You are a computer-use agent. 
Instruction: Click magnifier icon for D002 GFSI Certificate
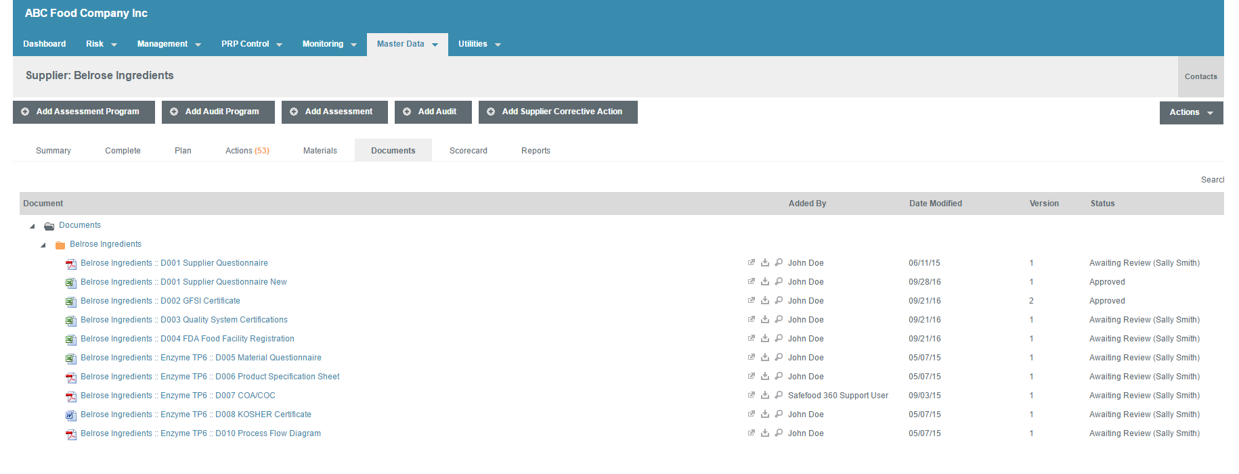point(779,300)
